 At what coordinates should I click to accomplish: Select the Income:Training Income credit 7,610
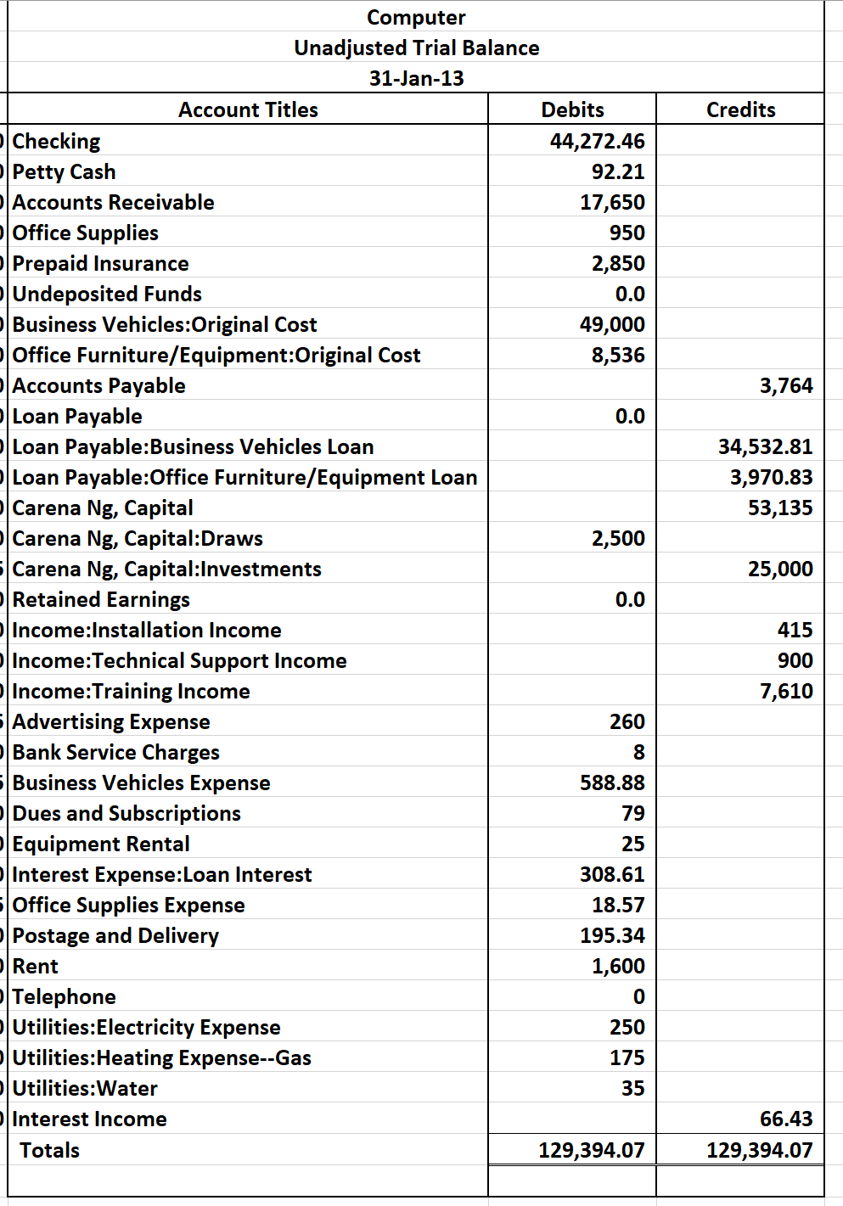[791, 691]
